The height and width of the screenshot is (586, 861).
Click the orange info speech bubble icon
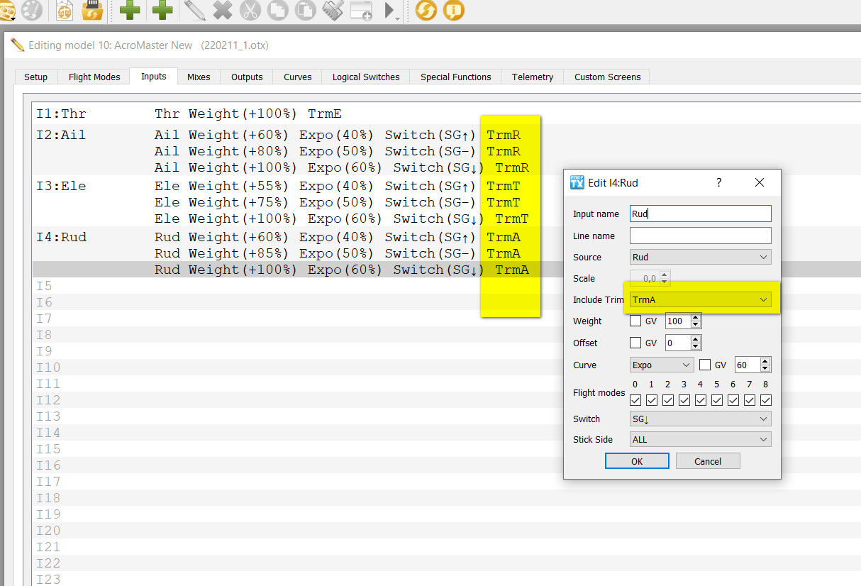click(x=454, y=10)
